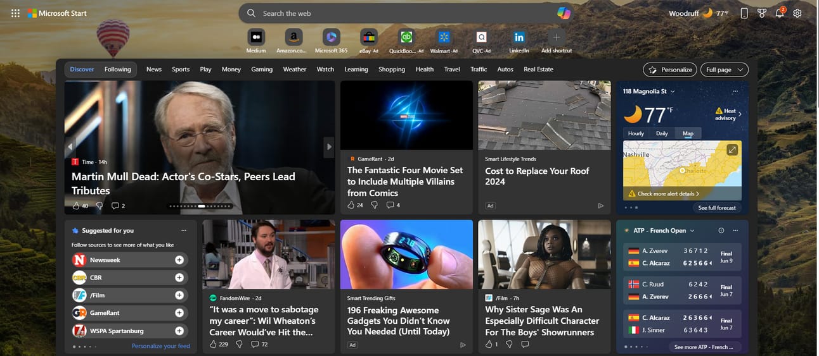Follow /Film with plus button
This screenshot has height=356, width=819.
pos(179,295)
